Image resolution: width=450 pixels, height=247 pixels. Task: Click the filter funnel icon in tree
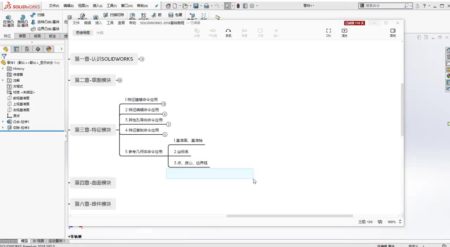pos(4,56)
